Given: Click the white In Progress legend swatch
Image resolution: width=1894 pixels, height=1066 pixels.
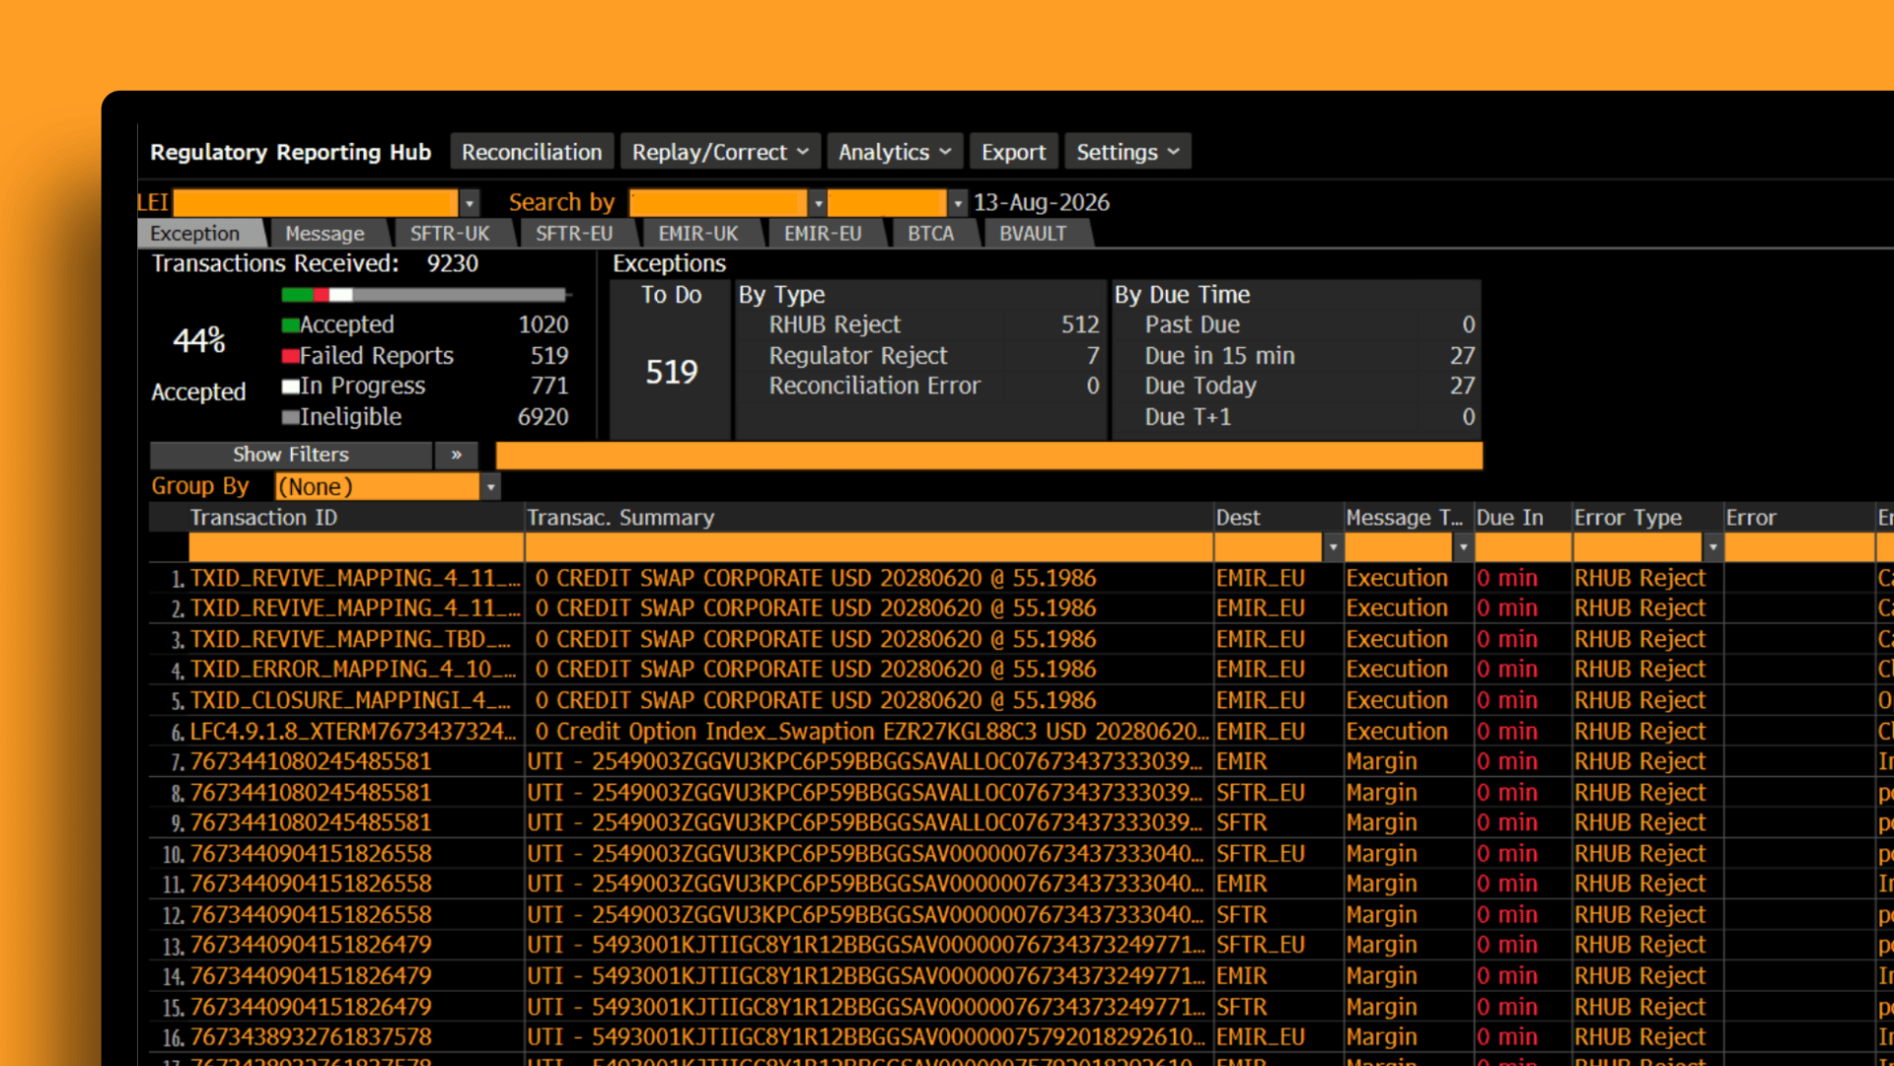Looking at the screenshot, I should [x=290, y=387].
